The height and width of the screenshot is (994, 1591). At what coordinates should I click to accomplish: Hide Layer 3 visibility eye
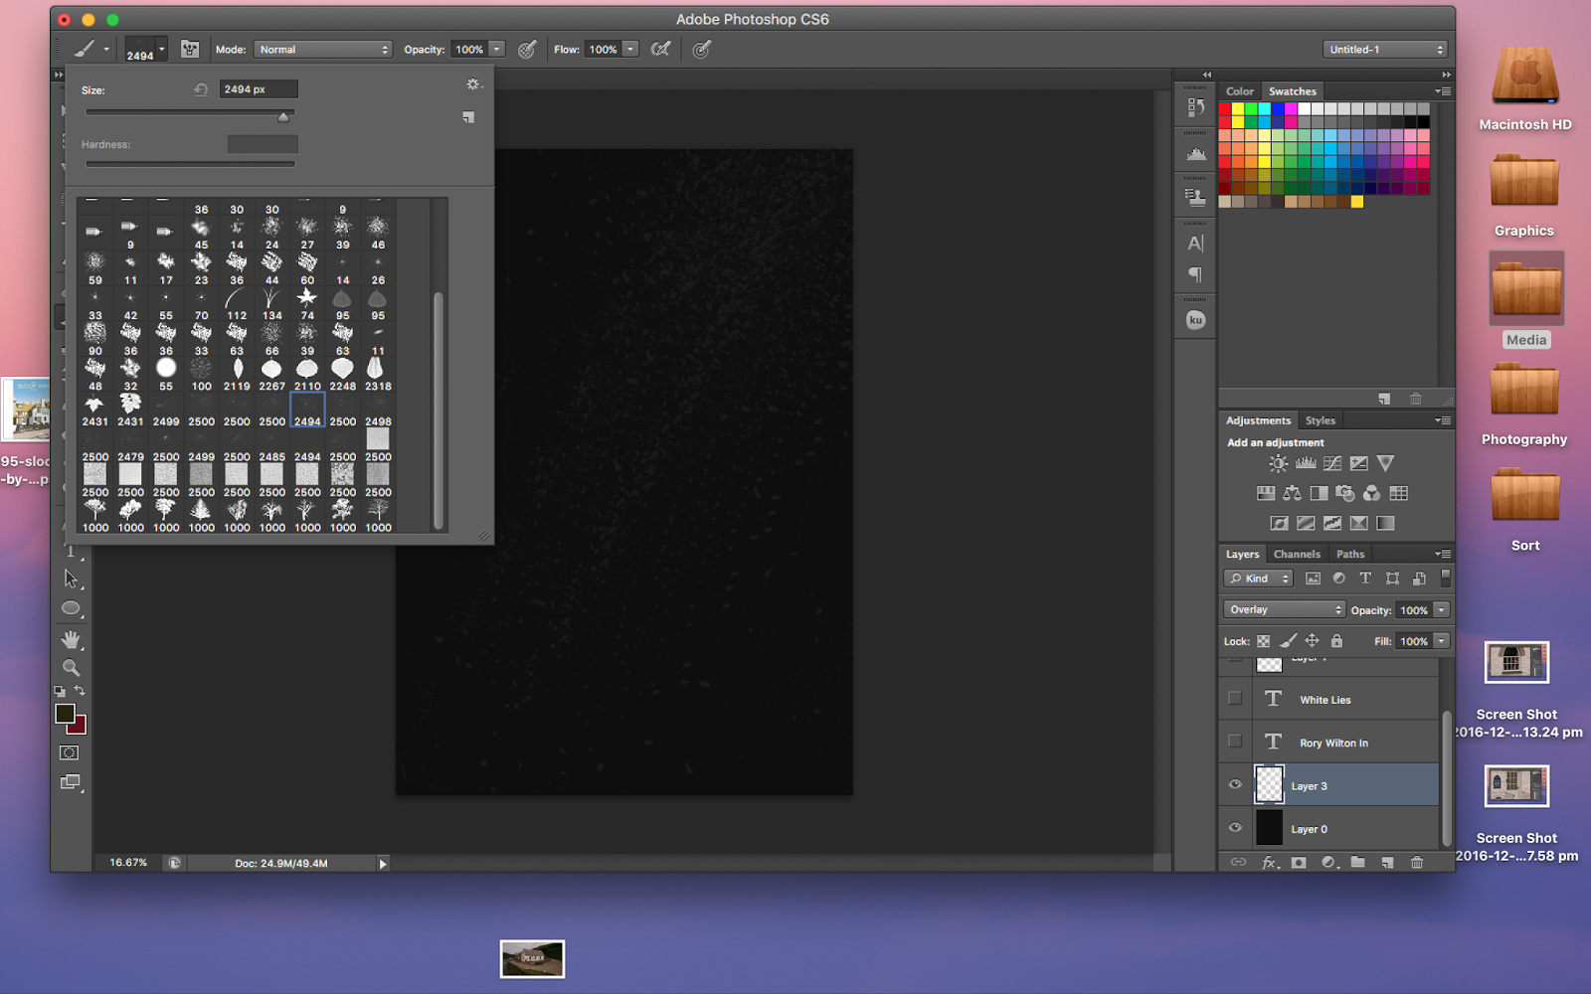[x=1235, y=785]
